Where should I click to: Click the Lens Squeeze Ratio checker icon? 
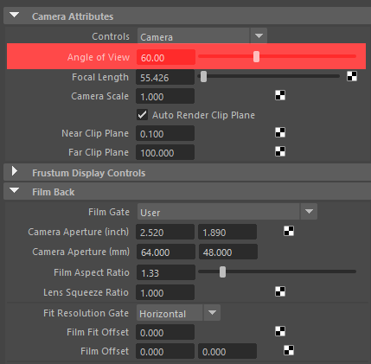(280, 291)
